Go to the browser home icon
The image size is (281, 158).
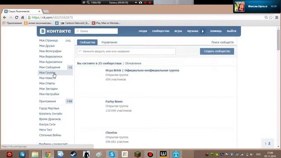[x=22, y=18]
